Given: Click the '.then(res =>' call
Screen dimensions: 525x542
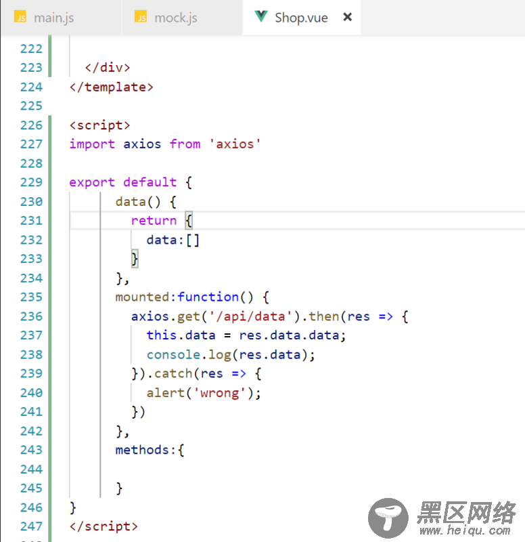Looking at the screenshot, I should 346,316.
